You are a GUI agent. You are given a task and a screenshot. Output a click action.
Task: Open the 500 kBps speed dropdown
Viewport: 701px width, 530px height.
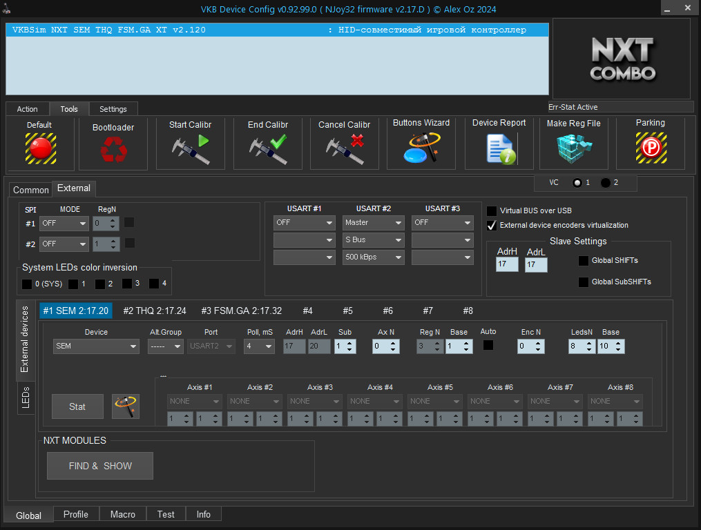(x=374, y=257)
